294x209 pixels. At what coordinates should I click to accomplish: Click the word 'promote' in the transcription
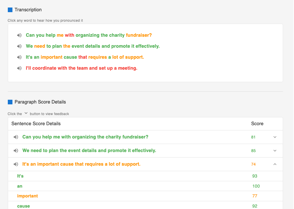121,46
